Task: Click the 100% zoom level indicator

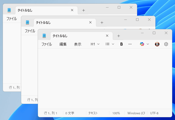Action: coord(116,113)
